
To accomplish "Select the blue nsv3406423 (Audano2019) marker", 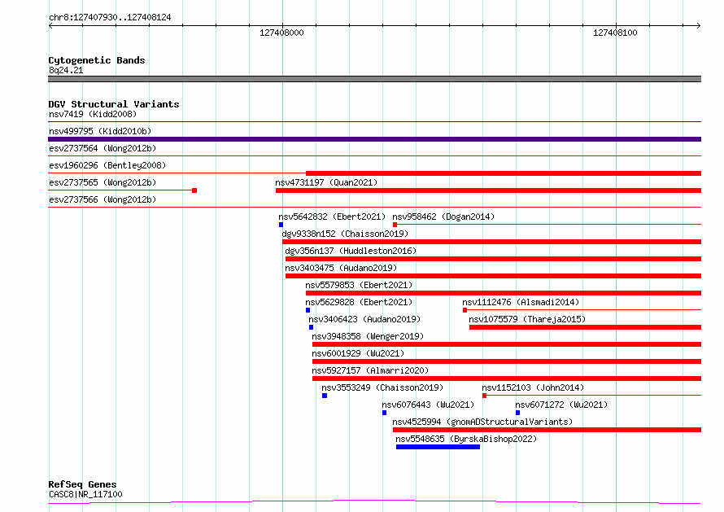I will click(x=312, y=327).
